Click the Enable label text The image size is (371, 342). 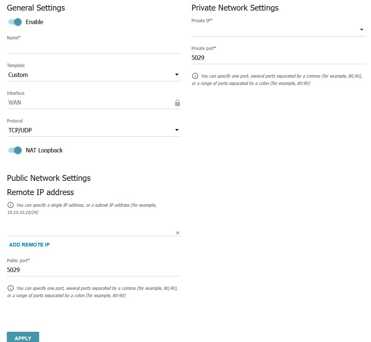(x=35, y=22)
